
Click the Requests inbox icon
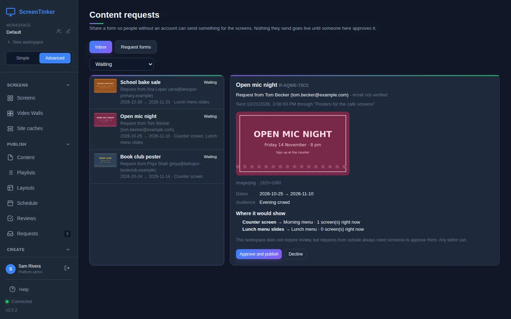coord(10,234)
